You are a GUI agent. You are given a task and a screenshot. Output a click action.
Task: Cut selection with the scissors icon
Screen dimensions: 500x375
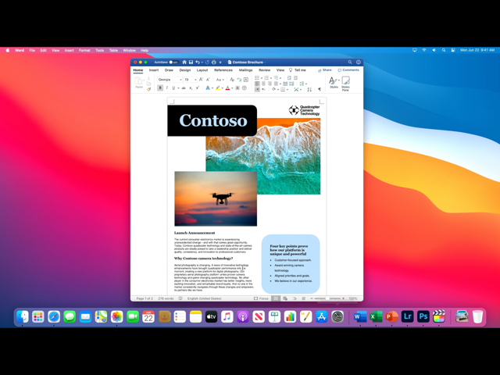click(x=148, y=78)
